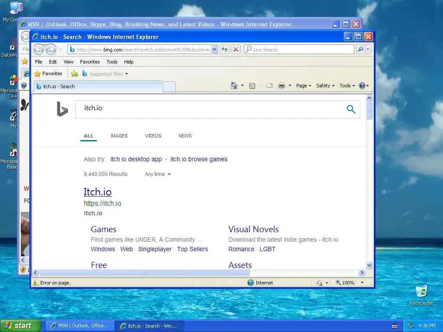Click the Add to Favorites Bar icon
Image resolution: width=443 pixels, height=332 pixels.
click(74, 74)
